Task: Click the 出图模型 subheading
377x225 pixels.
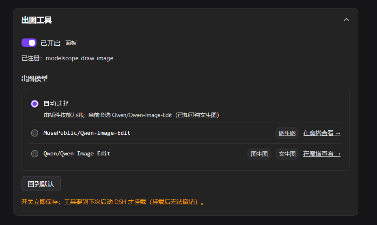Action: pyautogui.click(x=34, y=79)
